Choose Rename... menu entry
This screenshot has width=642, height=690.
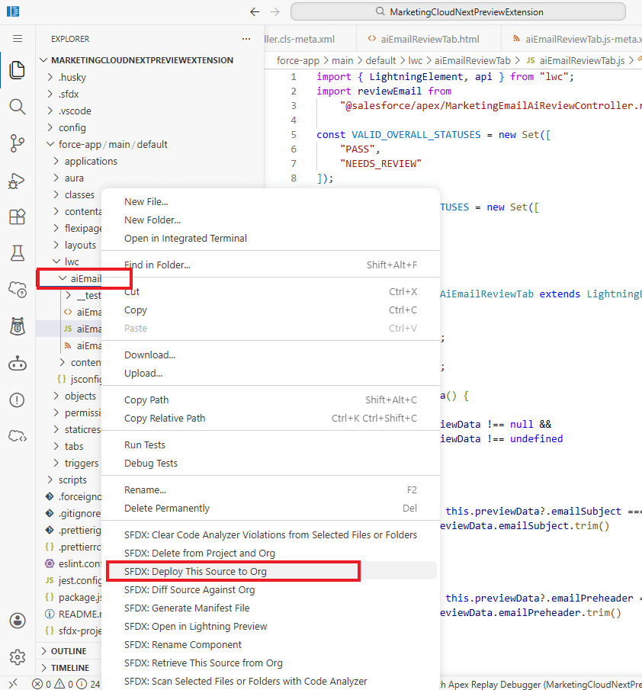[271, 489]
